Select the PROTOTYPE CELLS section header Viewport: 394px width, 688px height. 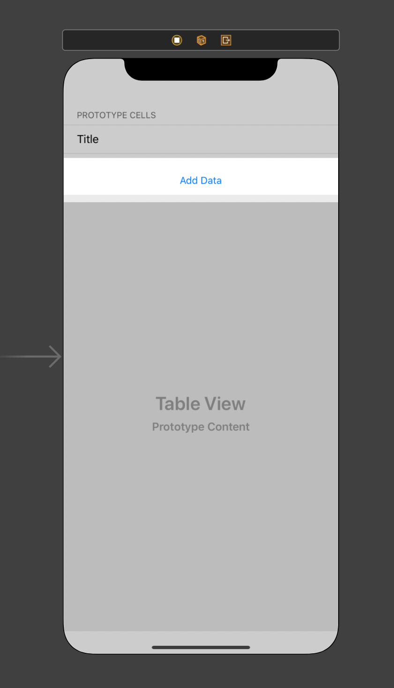(x=116, y=115)
